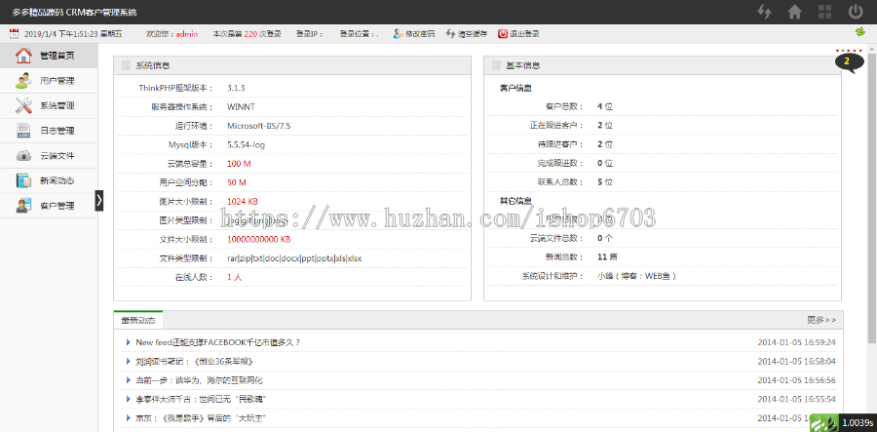Image resolution: width=877 pixels, height=432 pixels.
Task: Open the speech bubble showing 2 notifications
Action: (x=849, y=61)
